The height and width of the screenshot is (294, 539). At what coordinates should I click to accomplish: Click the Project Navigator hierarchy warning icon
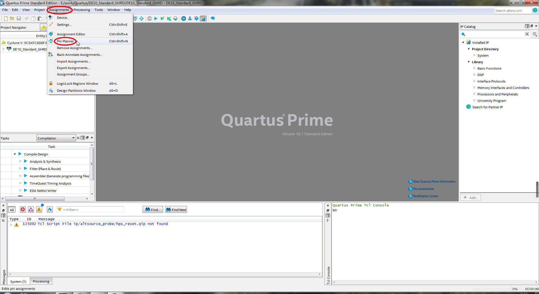click(x=44, y=27)
